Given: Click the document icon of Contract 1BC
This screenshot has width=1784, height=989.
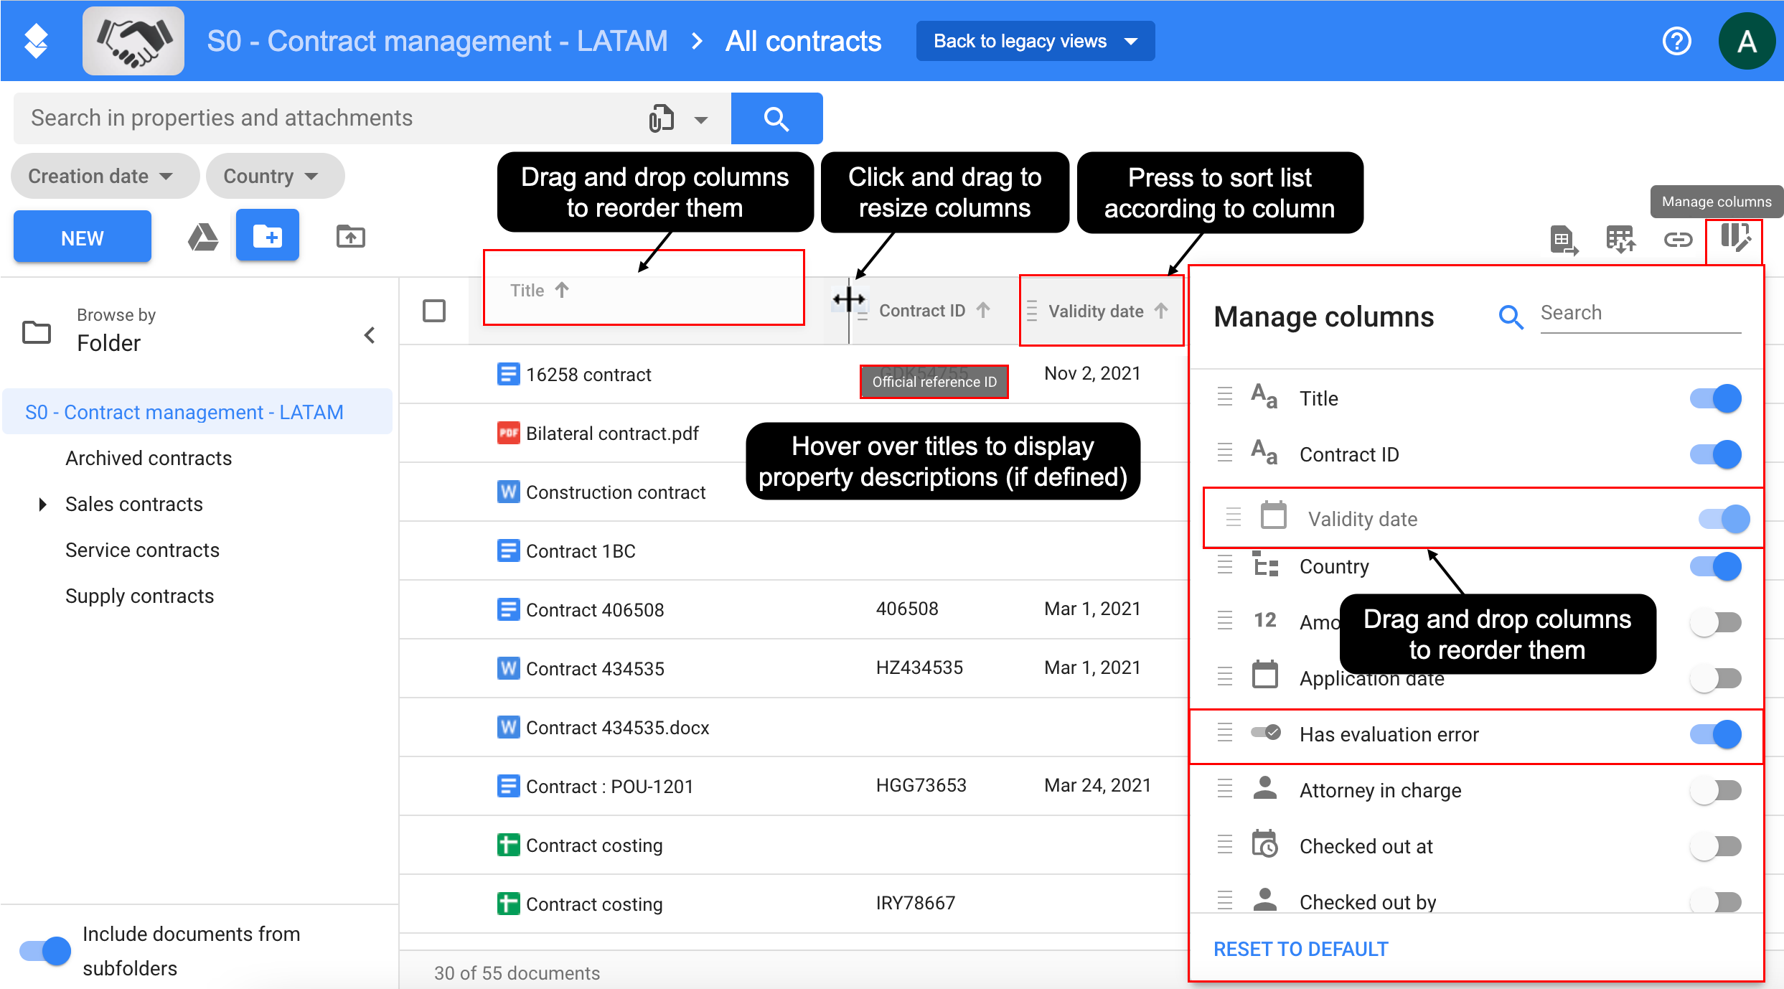Looking at the screenshot, I should (508, 550).
